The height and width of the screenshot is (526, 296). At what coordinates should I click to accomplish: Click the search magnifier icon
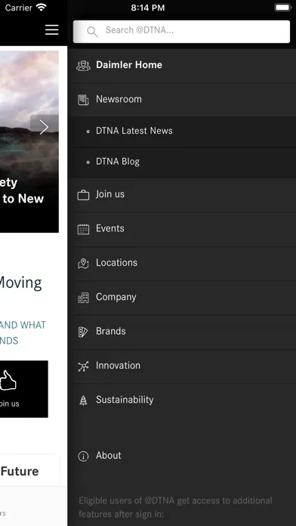[92, 32]
